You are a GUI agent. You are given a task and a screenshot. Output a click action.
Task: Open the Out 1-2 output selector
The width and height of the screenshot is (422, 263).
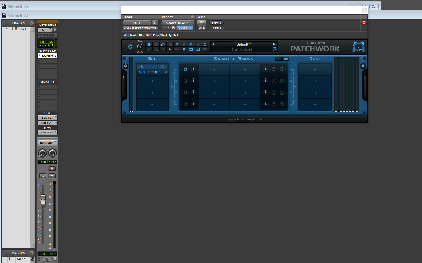(x=46, y=123)
